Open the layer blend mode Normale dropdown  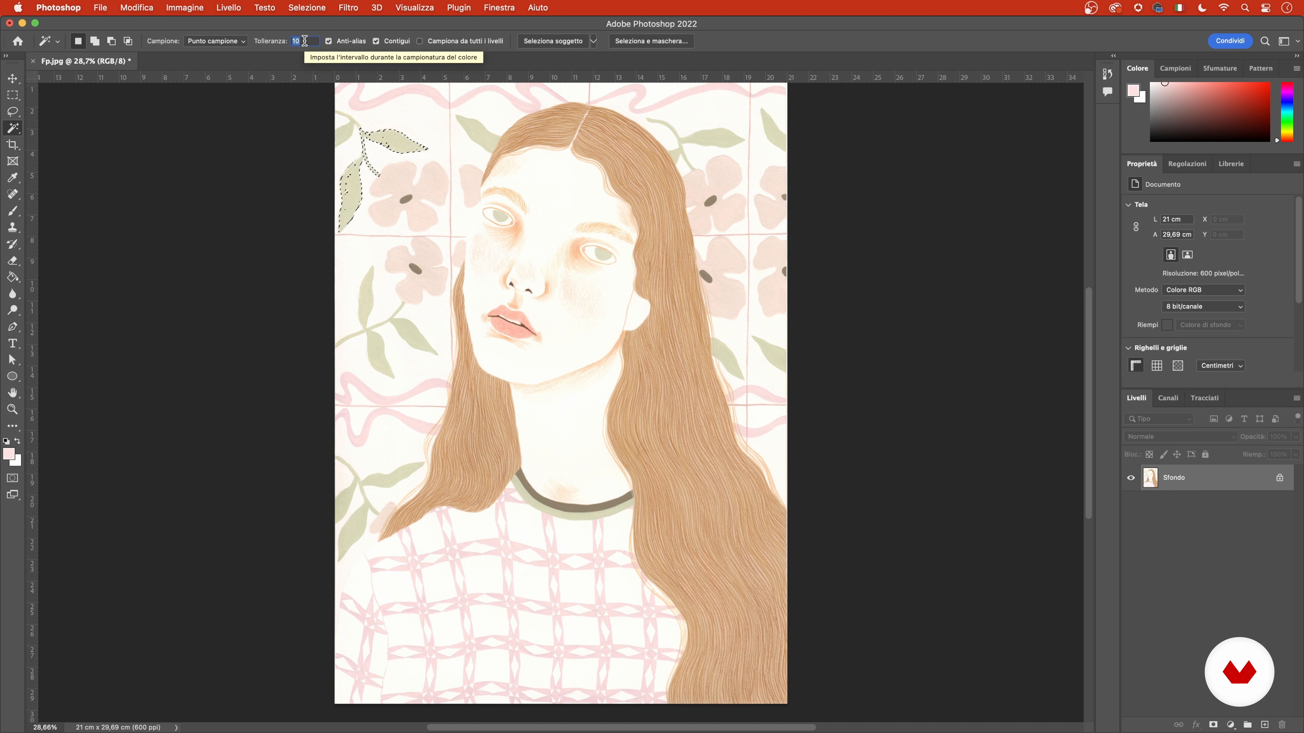(1180, 436)
